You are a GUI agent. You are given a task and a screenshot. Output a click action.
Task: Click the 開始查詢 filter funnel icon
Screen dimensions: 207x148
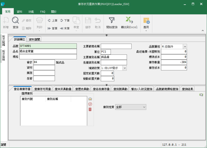click(112, 21)
